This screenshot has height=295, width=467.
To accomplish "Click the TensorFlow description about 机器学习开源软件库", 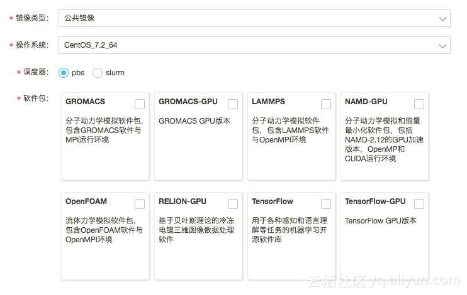I will coord(290,230).
